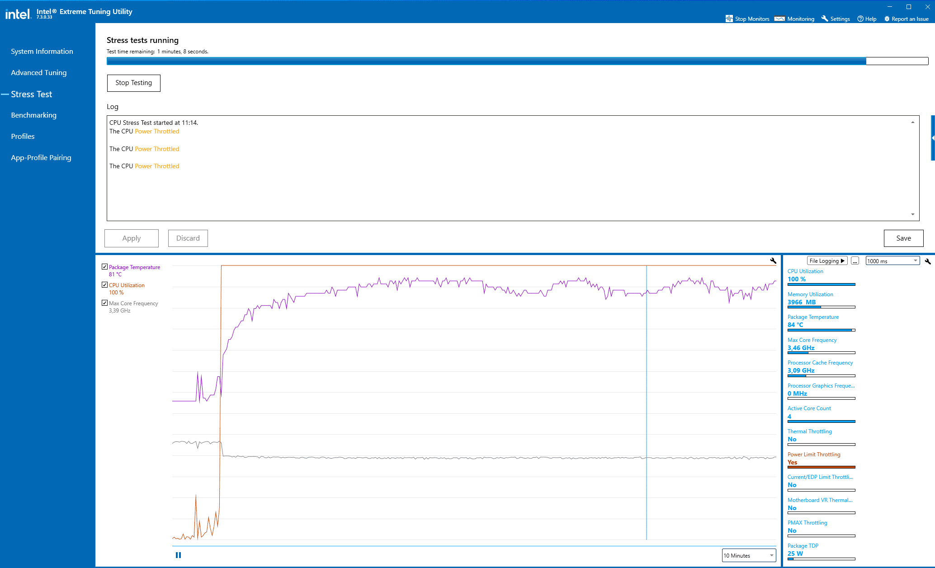Screen dimensions: 935x568
Task: Open the Help question mark icon
Action: click(x=860, y=19)
